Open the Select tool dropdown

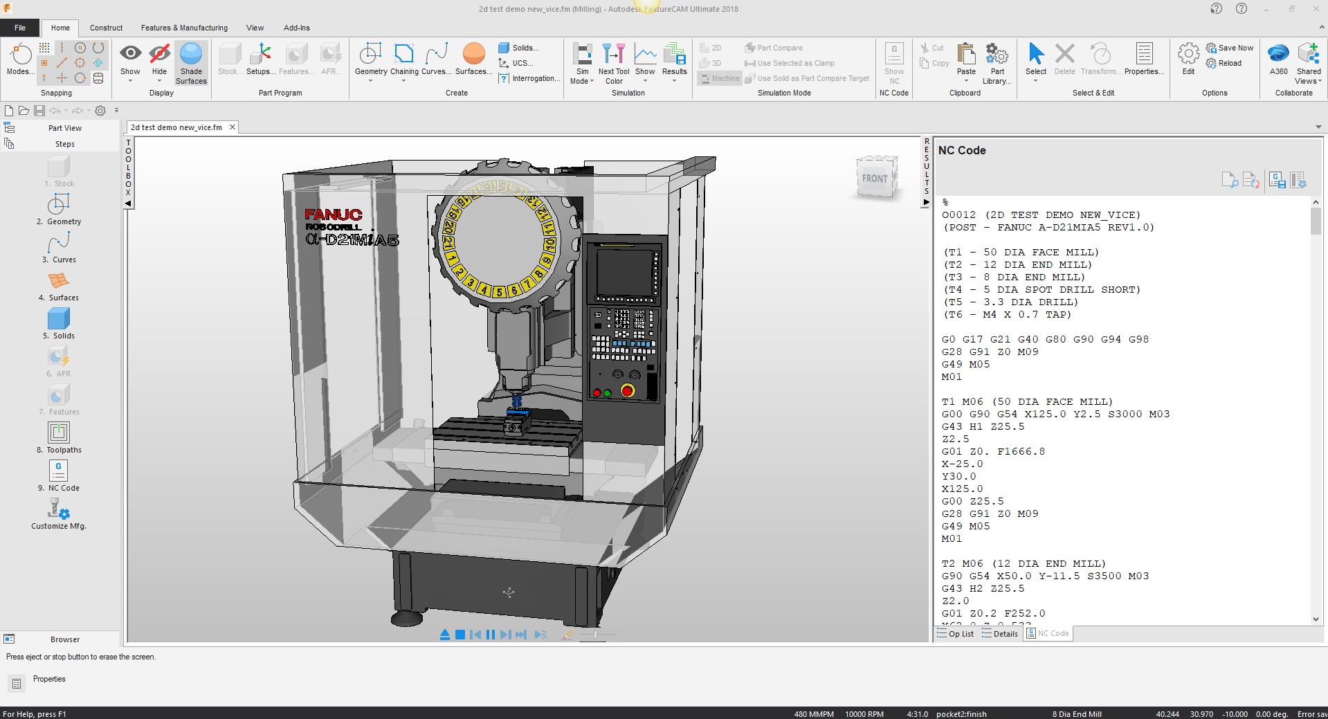pos(1036,63)
